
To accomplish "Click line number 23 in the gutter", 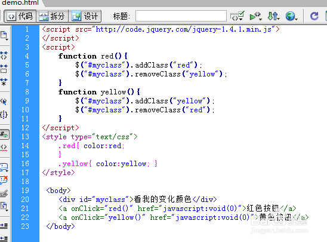I will pos(25,226).
